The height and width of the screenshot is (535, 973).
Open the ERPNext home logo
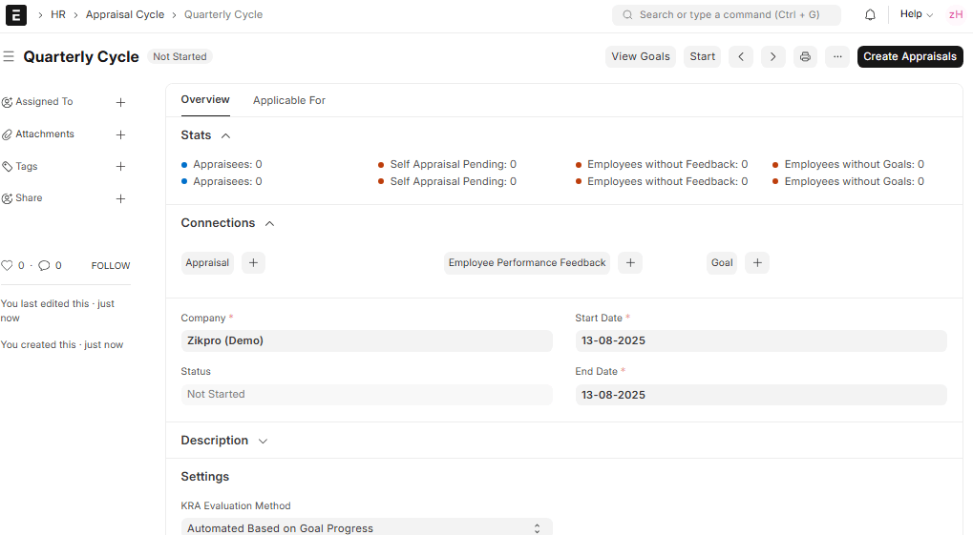point(16,15)
